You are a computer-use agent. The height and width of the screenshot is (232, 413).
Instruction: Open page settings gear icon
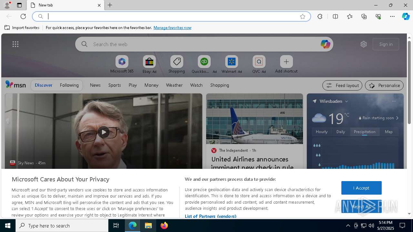[x=364, y=44]
